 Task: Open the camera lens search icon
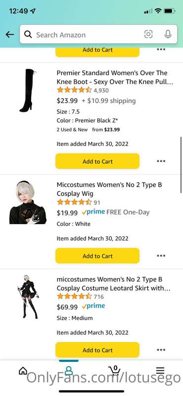(148, 34)
